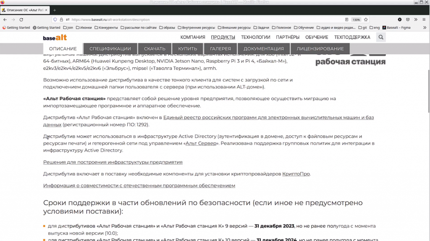Follow the КриптоПро link

(296, 174)
